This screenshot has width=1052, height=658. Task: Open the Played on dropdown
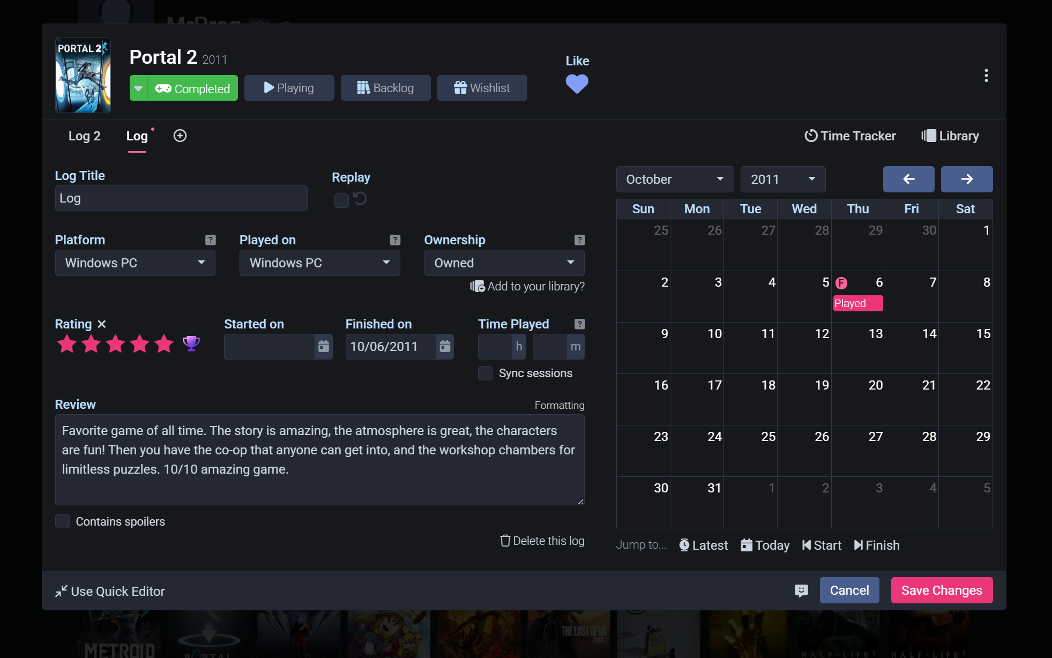pyautogui.click(x=320, y=263)
